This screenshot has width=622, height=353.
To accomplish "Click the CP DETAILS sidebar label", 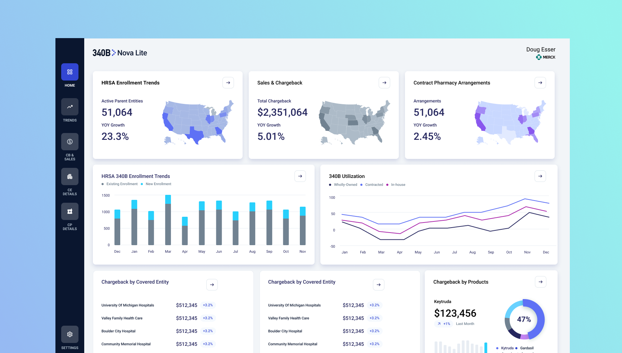I will click(70, 227).
